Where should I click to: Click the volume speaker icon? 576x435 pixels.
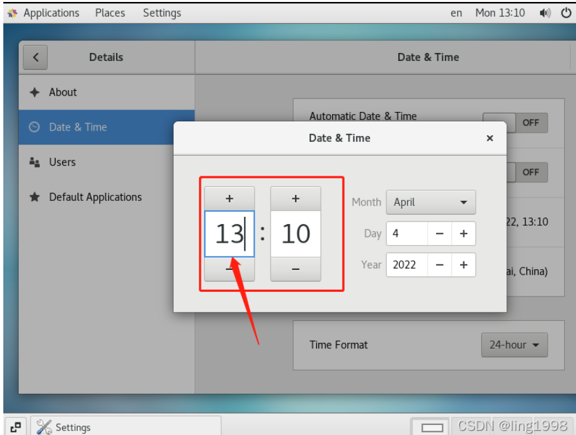pyautogui.click(x=545, y=13)
